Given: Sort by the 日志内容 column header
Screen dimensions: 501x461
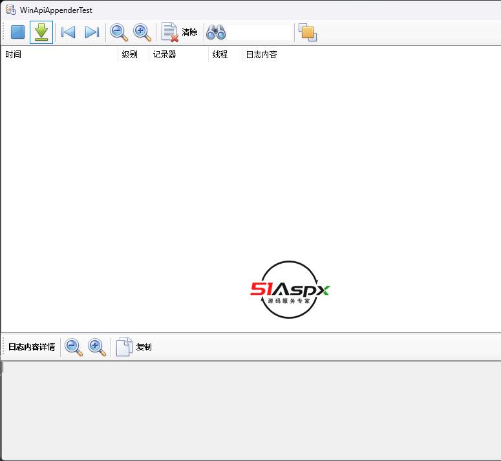Looking at the screenshot, I should (371, 54).
